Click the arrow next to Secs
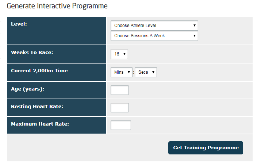 point(153,72)
